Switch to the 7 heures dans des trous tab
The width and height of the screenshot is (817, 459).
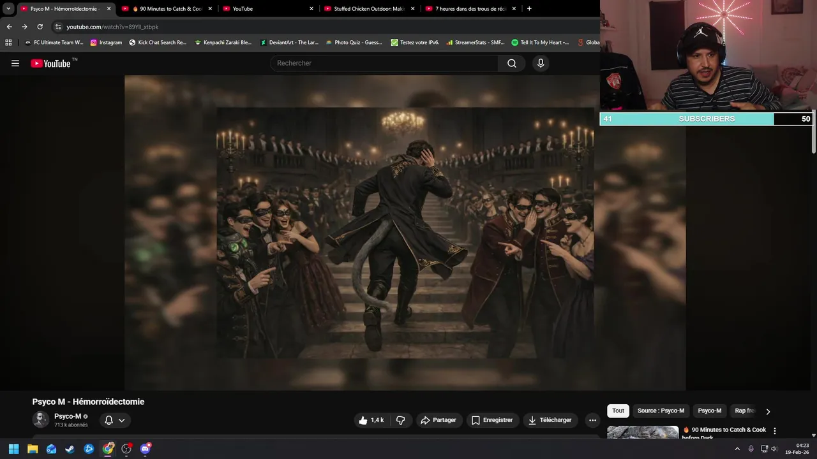471,9
